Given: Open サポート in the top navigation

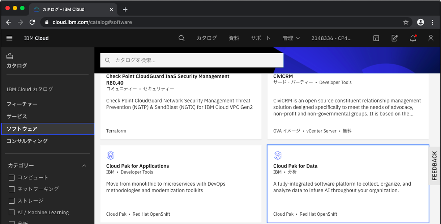Looking at the screenshot, I should click(x=261, y=38).
